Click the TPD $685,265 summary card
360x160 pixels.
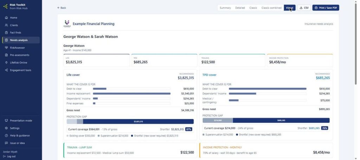[x=164, y=60]
